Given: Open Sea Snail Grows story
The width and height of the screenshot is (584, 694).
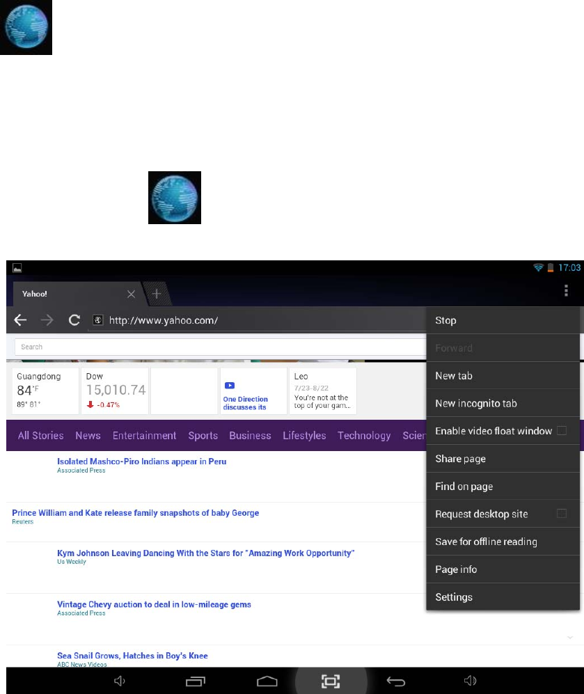Looking at the screenshot, I should (132, 656).
